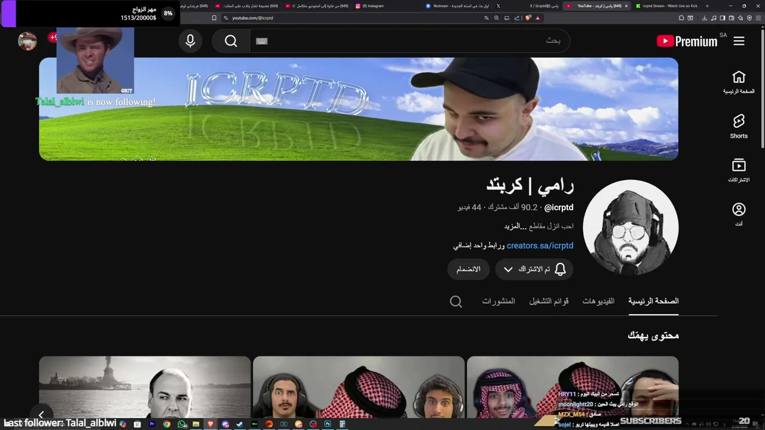
Task: Open the channel profile picture
Action: (631, 227)
